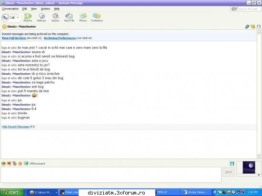Open the dropdown arrow under moon avatar

coord(259,175)
